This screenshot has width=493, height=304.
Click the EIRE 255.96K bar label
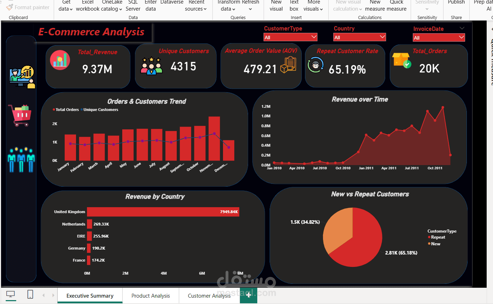click(101, 236)
